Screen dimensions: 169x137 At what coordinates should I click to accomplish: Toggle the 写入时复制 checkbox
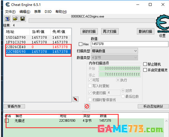(90, 86)
